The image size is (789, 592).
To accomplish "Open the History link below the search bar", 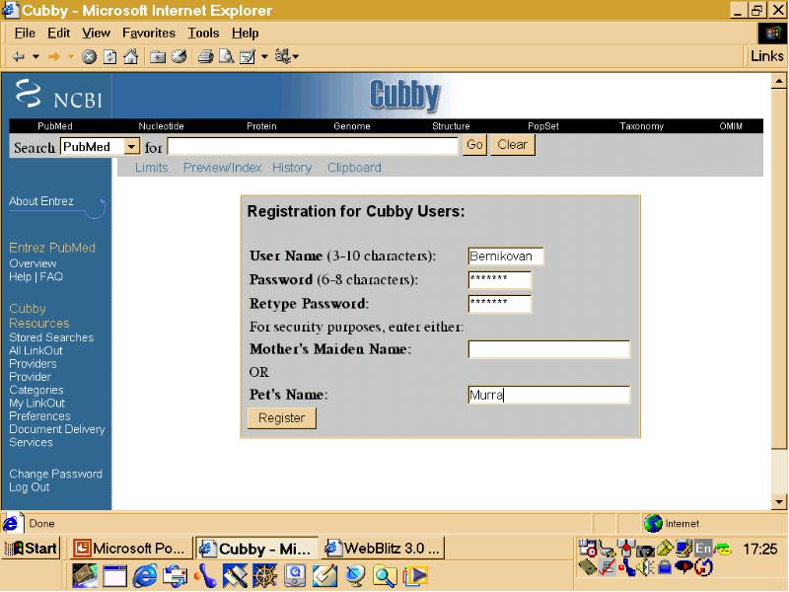I will 292,168.
